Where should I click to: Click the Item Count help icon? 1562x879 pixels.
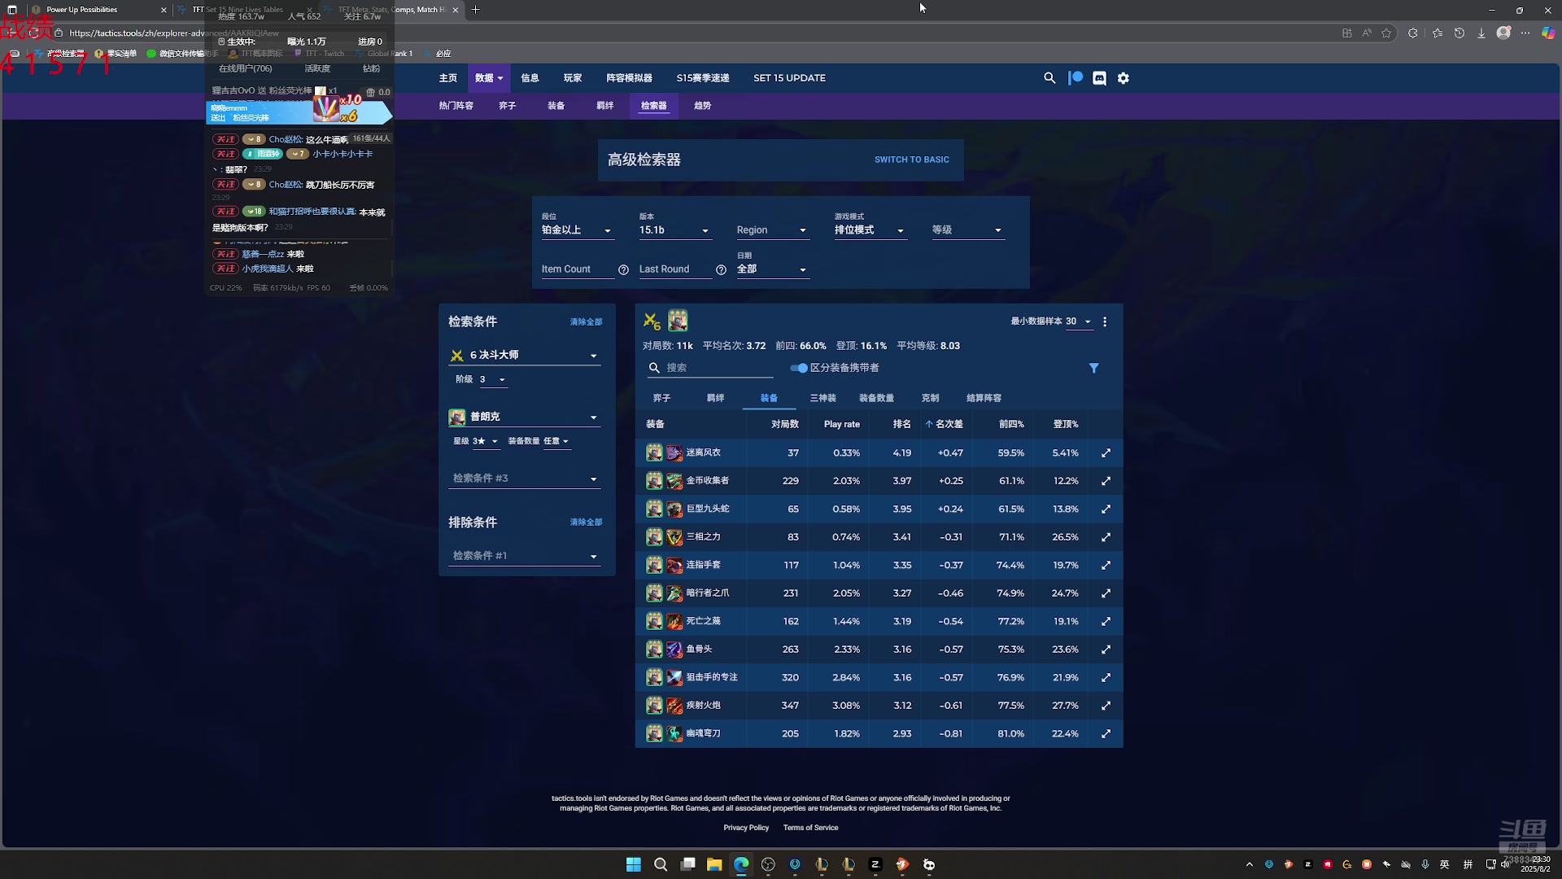[x=623, y=269]
